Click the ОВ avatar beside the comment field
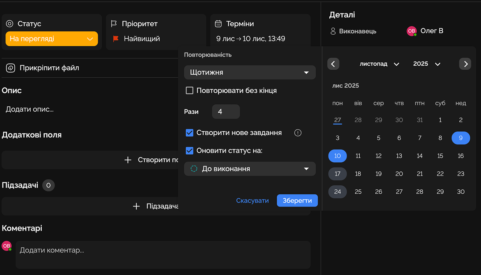 point(7,246)
